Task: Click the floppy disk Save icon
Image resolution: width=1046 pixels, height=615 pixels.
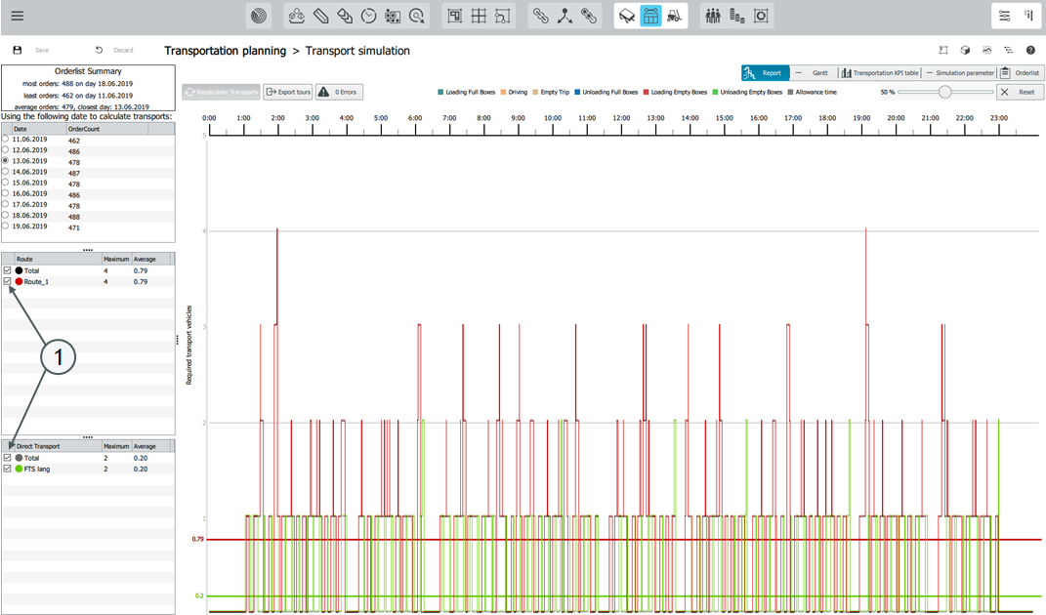Action: [18, 50]
